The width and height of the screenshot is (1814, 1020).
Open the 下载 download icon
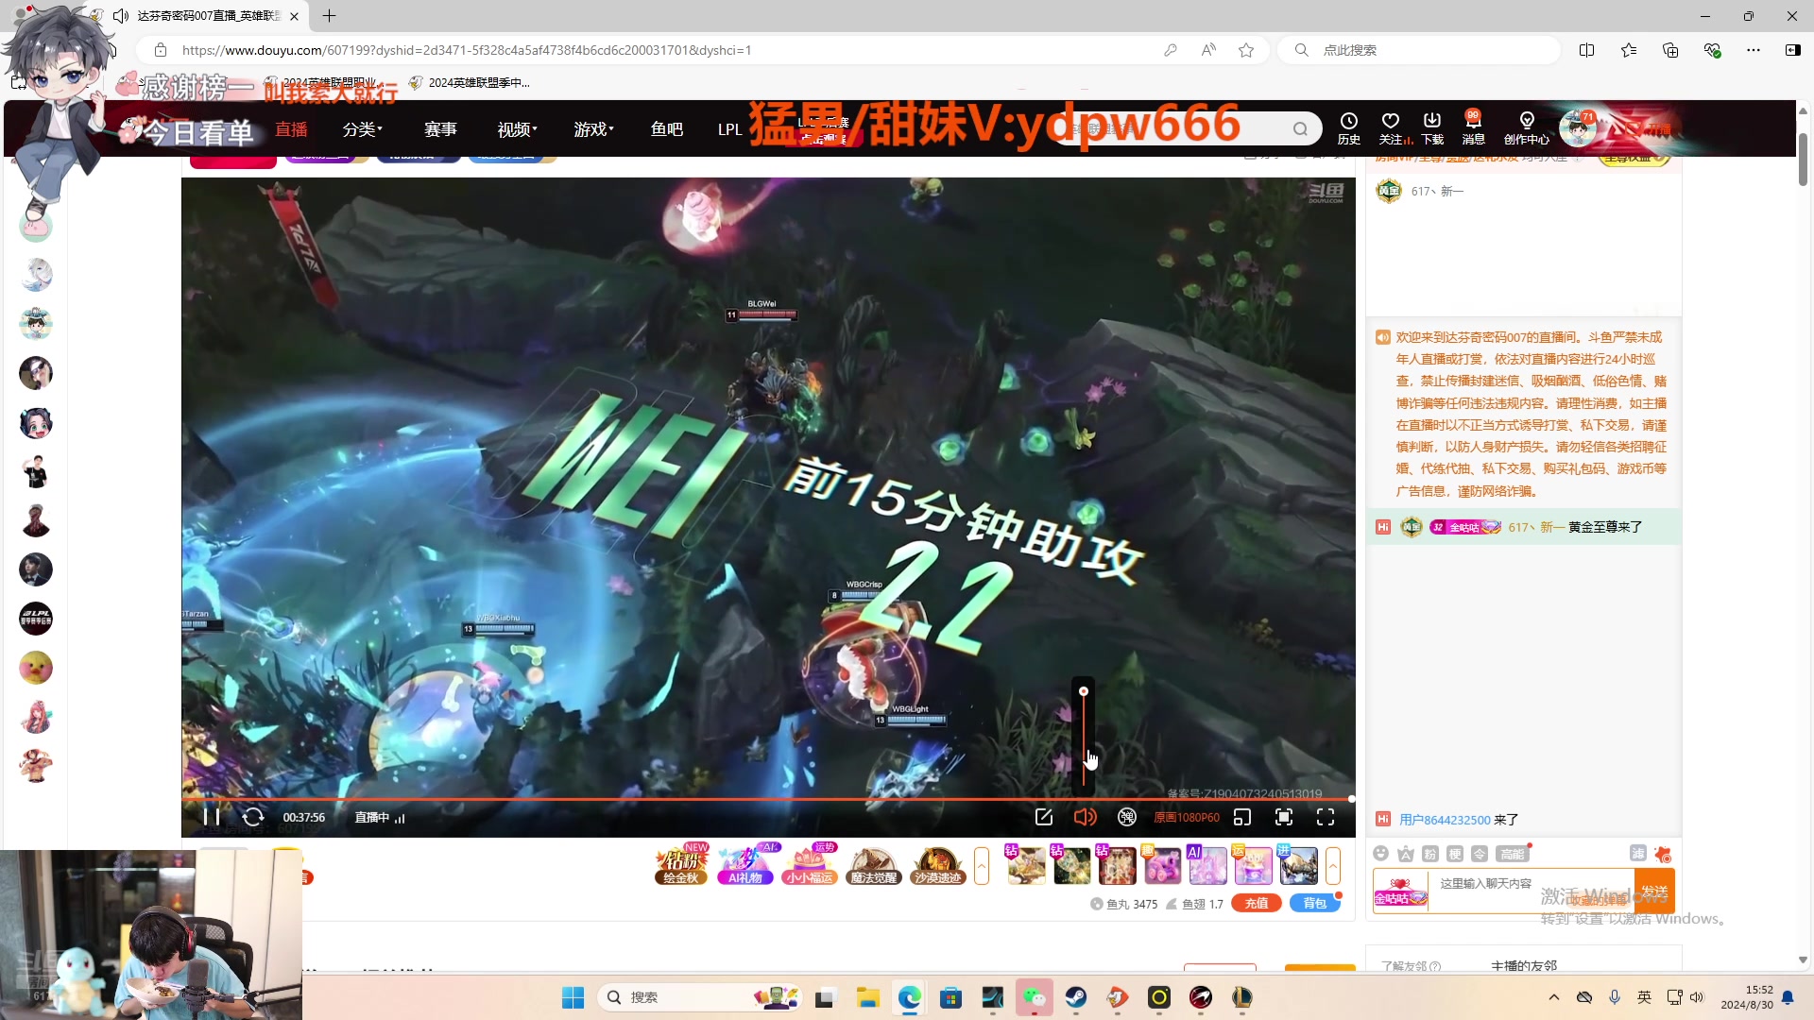[x=1432, y=128]
